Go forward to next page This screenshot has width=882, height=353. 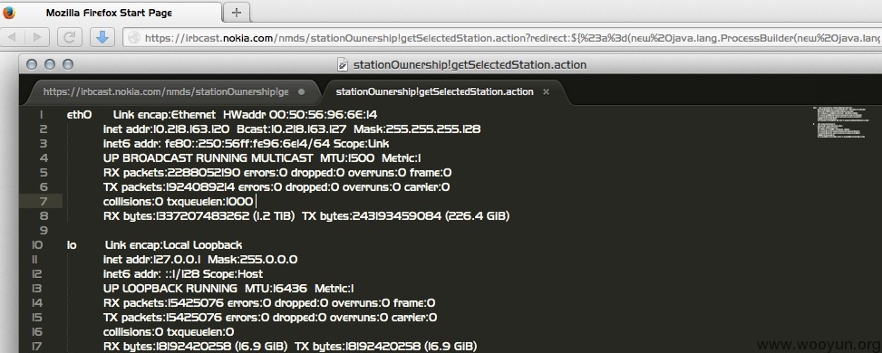(x=37, y=38)
